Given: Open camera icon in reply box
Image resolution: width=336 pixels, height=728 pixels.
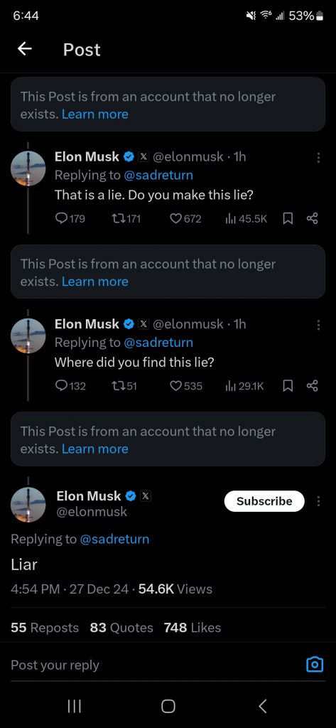Looking at the screenshot, I should tap(315, 665).
